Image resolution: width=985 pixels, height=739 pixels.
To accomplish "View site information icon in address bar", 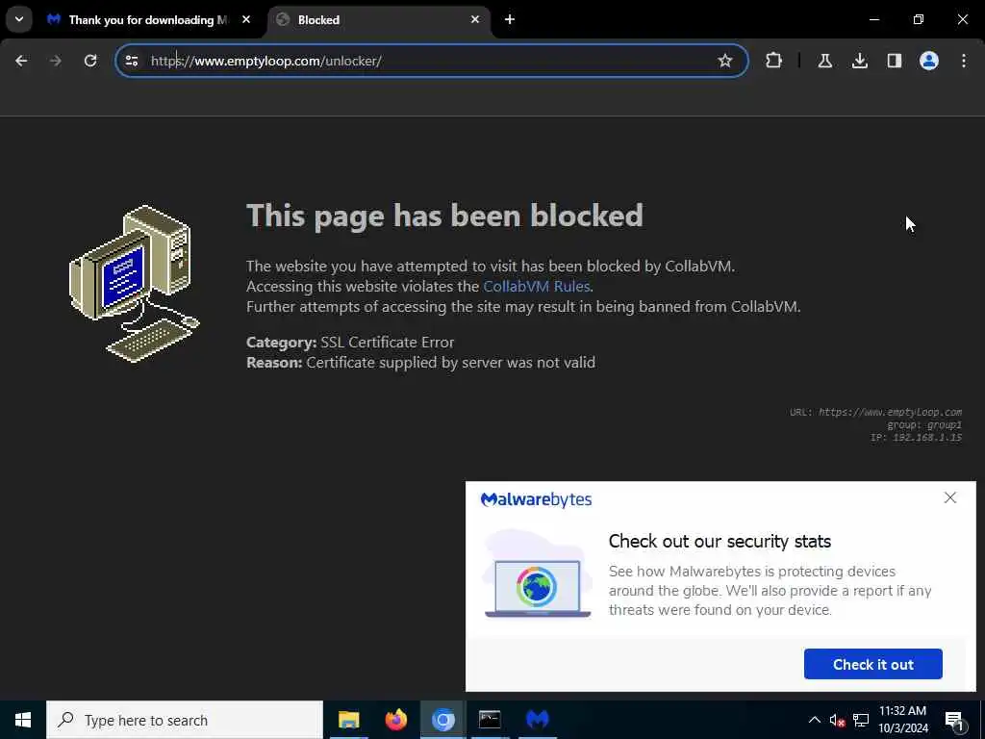I will pyautogui.click(x=132, y=61).
